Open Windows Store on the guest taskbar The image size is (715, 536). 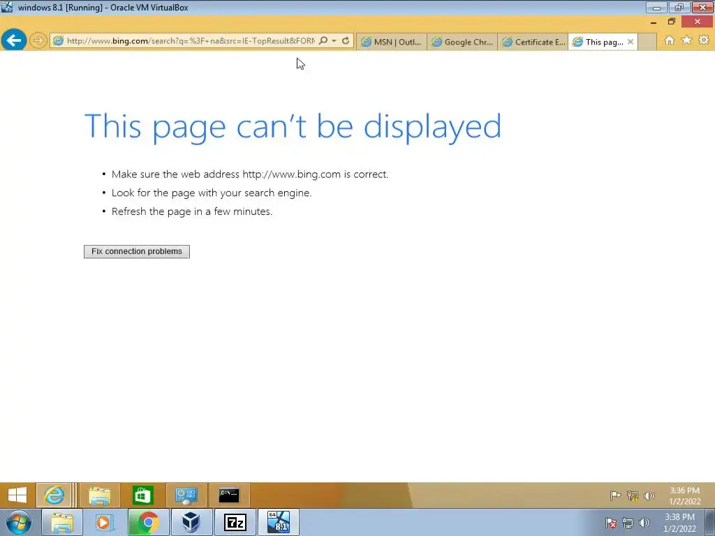142,495
